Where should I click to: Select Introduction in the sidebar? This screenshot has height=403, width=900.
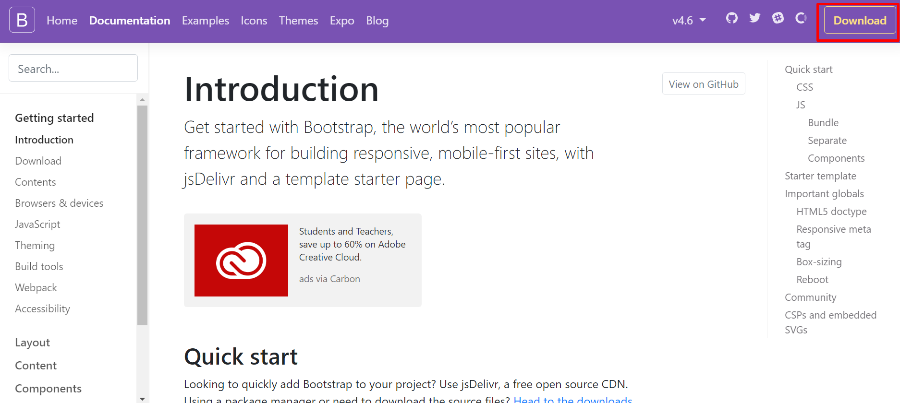click(44, 140)
